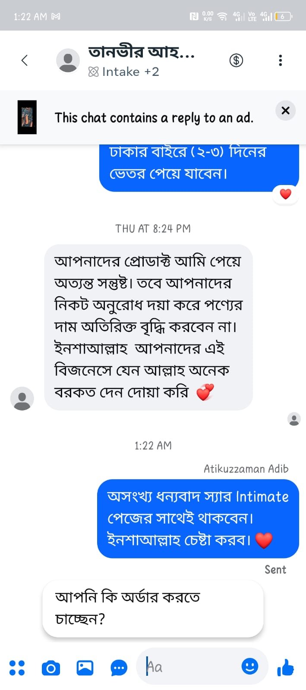Dismiss the ad reply banner
The height and width of the screenshot is (690, 306).
[x=285, y=110]
